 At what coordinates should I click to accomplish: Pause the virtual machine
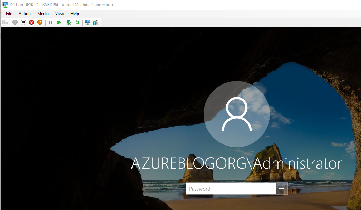(x=50, y=22)
